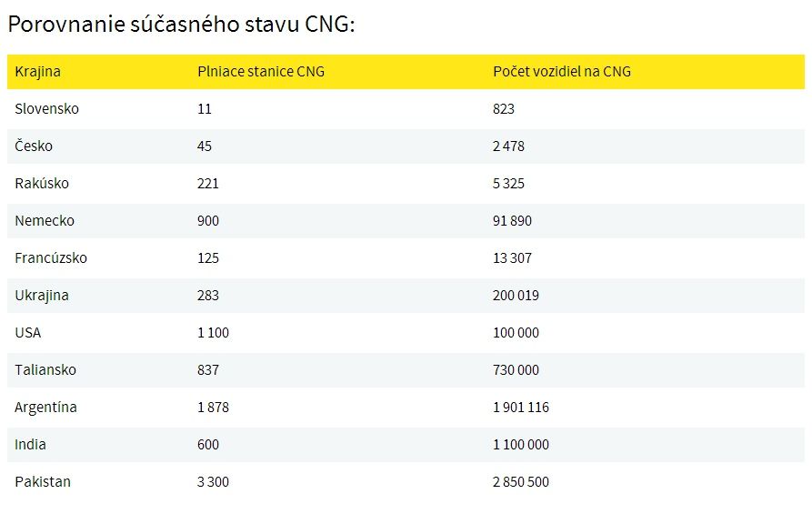The height and width of the screenshot is (514, 812).
Task: Click the station count 3 300
Action: 213,482
